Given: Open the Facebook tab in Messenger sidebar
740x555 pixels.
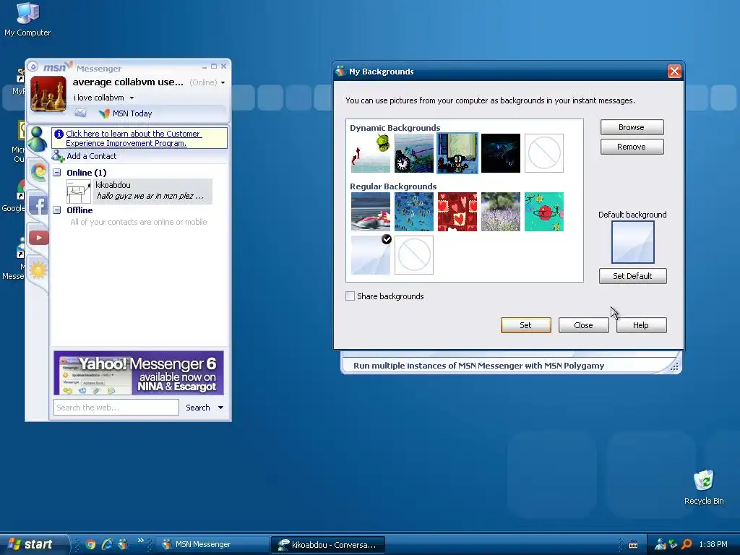Looking at the screenshot, I should pos(38,205).
